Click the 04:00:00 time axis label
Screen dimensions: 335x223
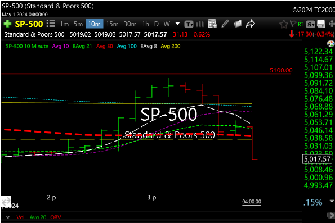[x=252, y=202]
